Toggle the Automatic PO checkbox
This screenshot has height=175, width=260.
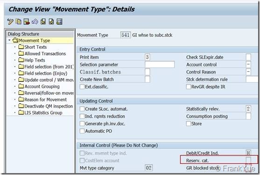tap(82, 131)
